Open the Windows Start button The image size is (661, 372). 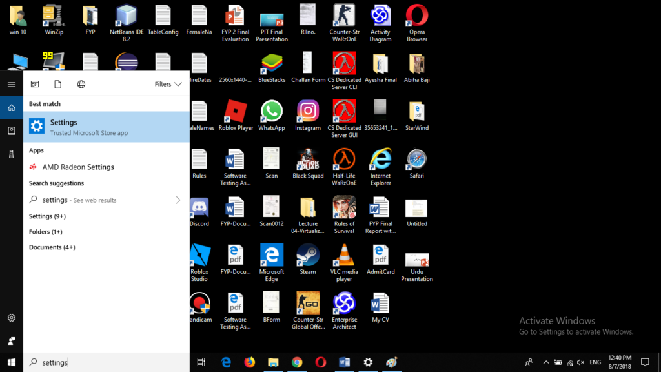pyautogui.click(x=12, y=362)
